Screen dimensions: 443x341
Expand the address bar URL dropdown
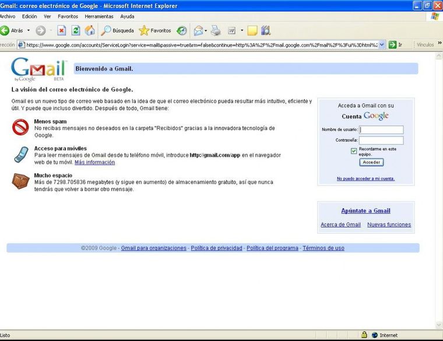click(x=382, y=45)
